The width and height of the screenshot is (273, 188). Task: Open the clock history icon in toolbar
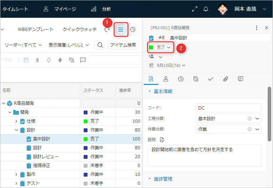(x=133, y=29)
